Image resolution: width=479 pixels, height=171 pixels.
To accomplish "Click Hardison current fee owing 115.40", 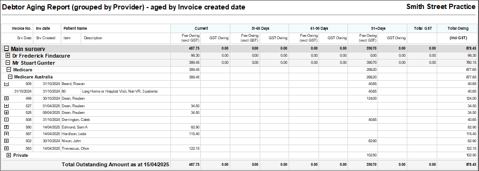I will (x=195, y=134).
